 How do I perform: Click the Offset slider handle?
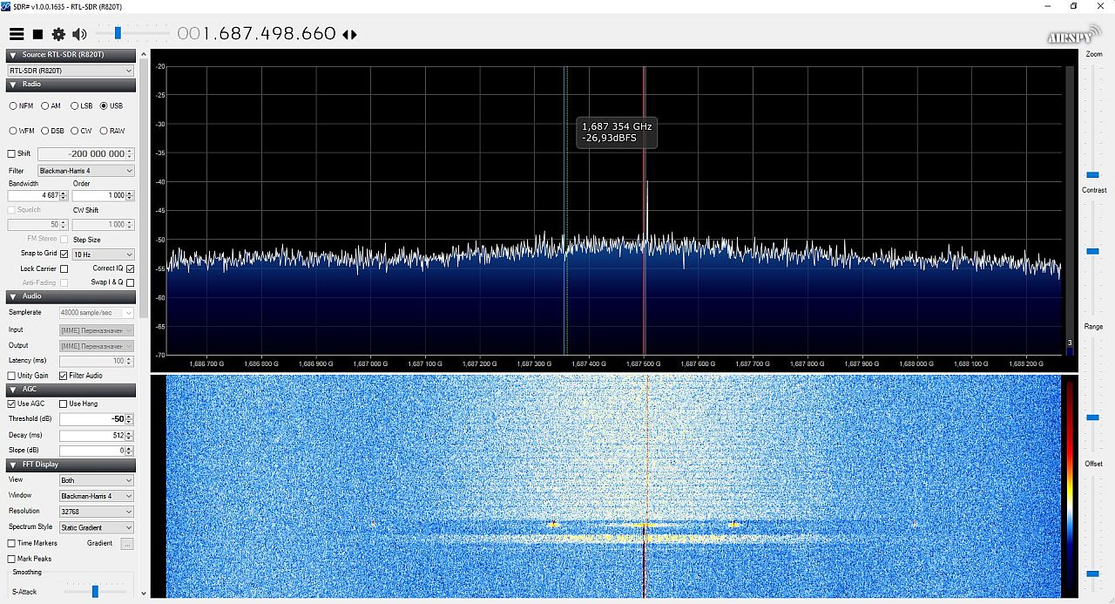1092,573
